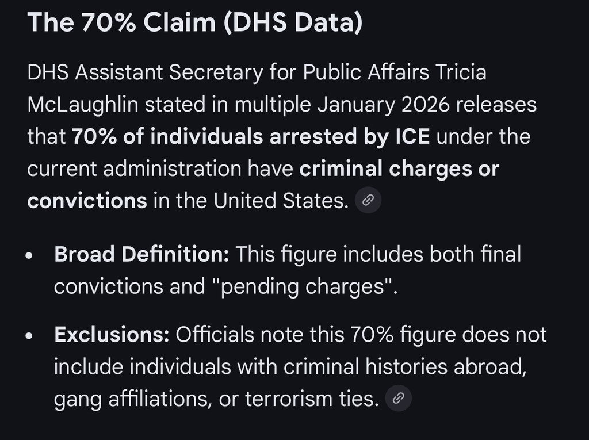The height and width of the screenshot is (440, 589).
Task: Click the bullet point before "Broad Definition"
Action: coord(29,256)
